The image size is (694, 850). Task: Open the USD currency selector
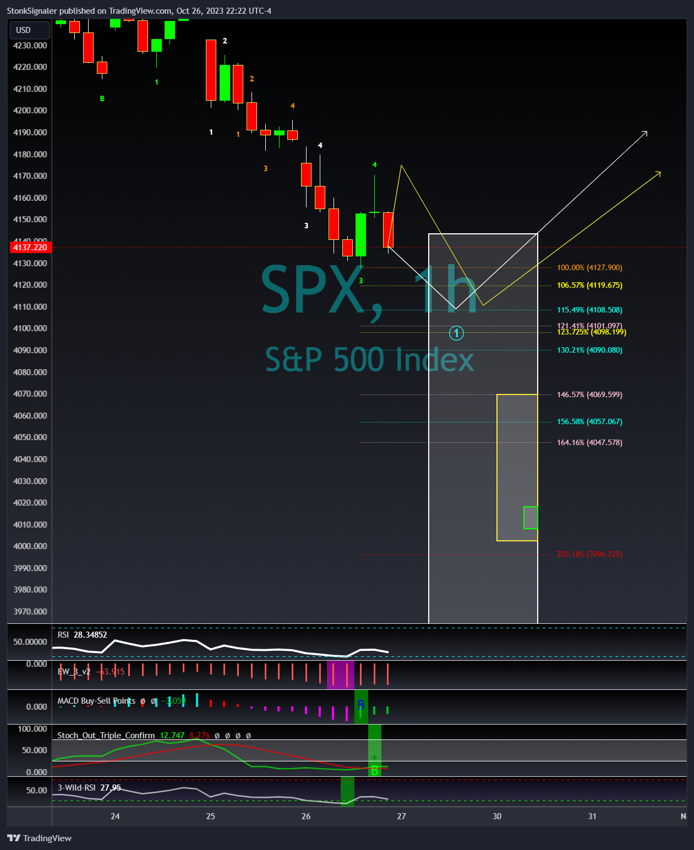click(30, 30)
